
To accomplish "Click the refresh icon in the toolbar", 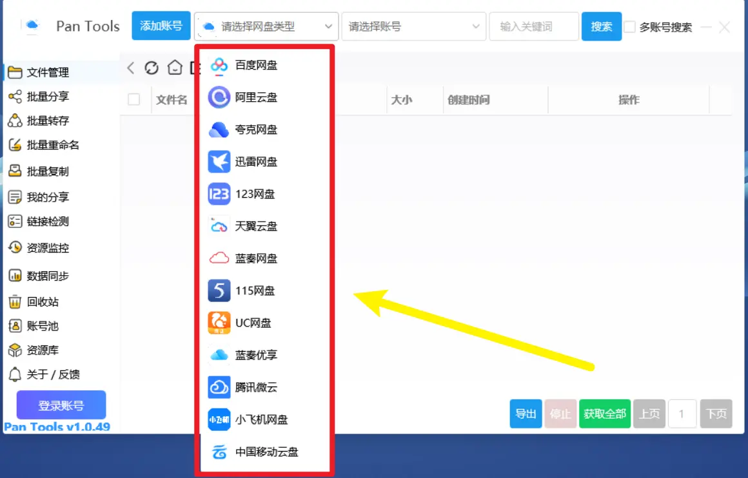I will (x=152, y=67).
